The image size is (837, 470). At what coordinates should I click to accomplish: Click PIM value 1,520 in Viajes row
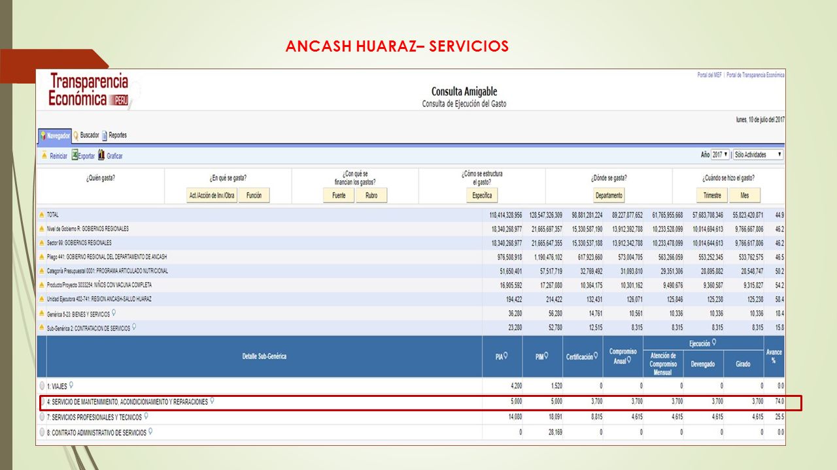[x=556, y=386]
